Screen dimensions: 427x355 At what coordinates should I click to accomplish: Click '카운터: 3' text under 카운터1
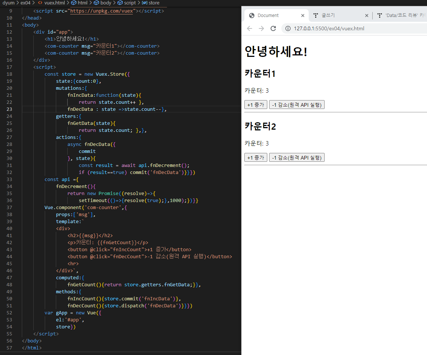(x=257, y=91)
